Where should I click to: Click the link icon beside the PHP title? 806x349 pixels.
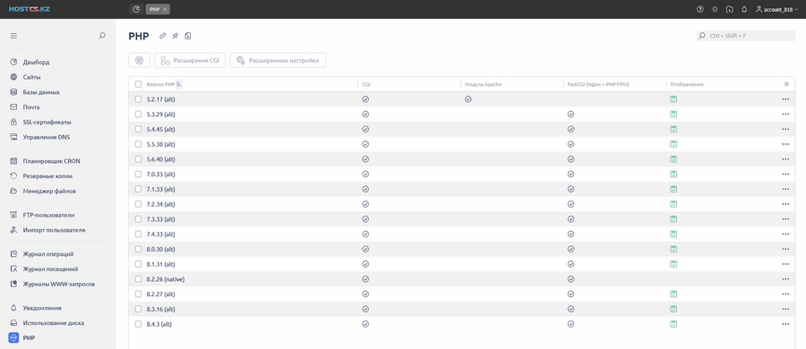click(x=162, y=36)
